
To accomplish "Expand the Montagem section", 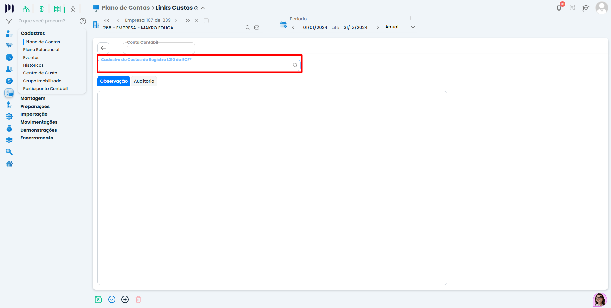I will [33, 98].
